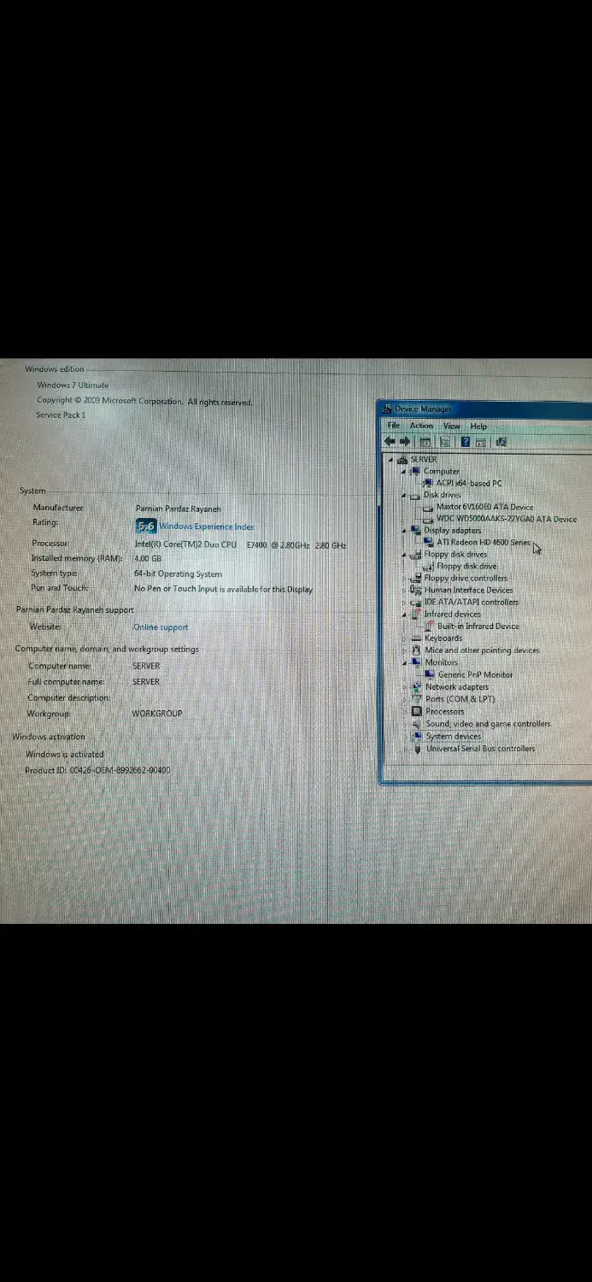Open the View menu in Device Manager
This screenshot has width=592, height=1282.
(x=451, y=426)
